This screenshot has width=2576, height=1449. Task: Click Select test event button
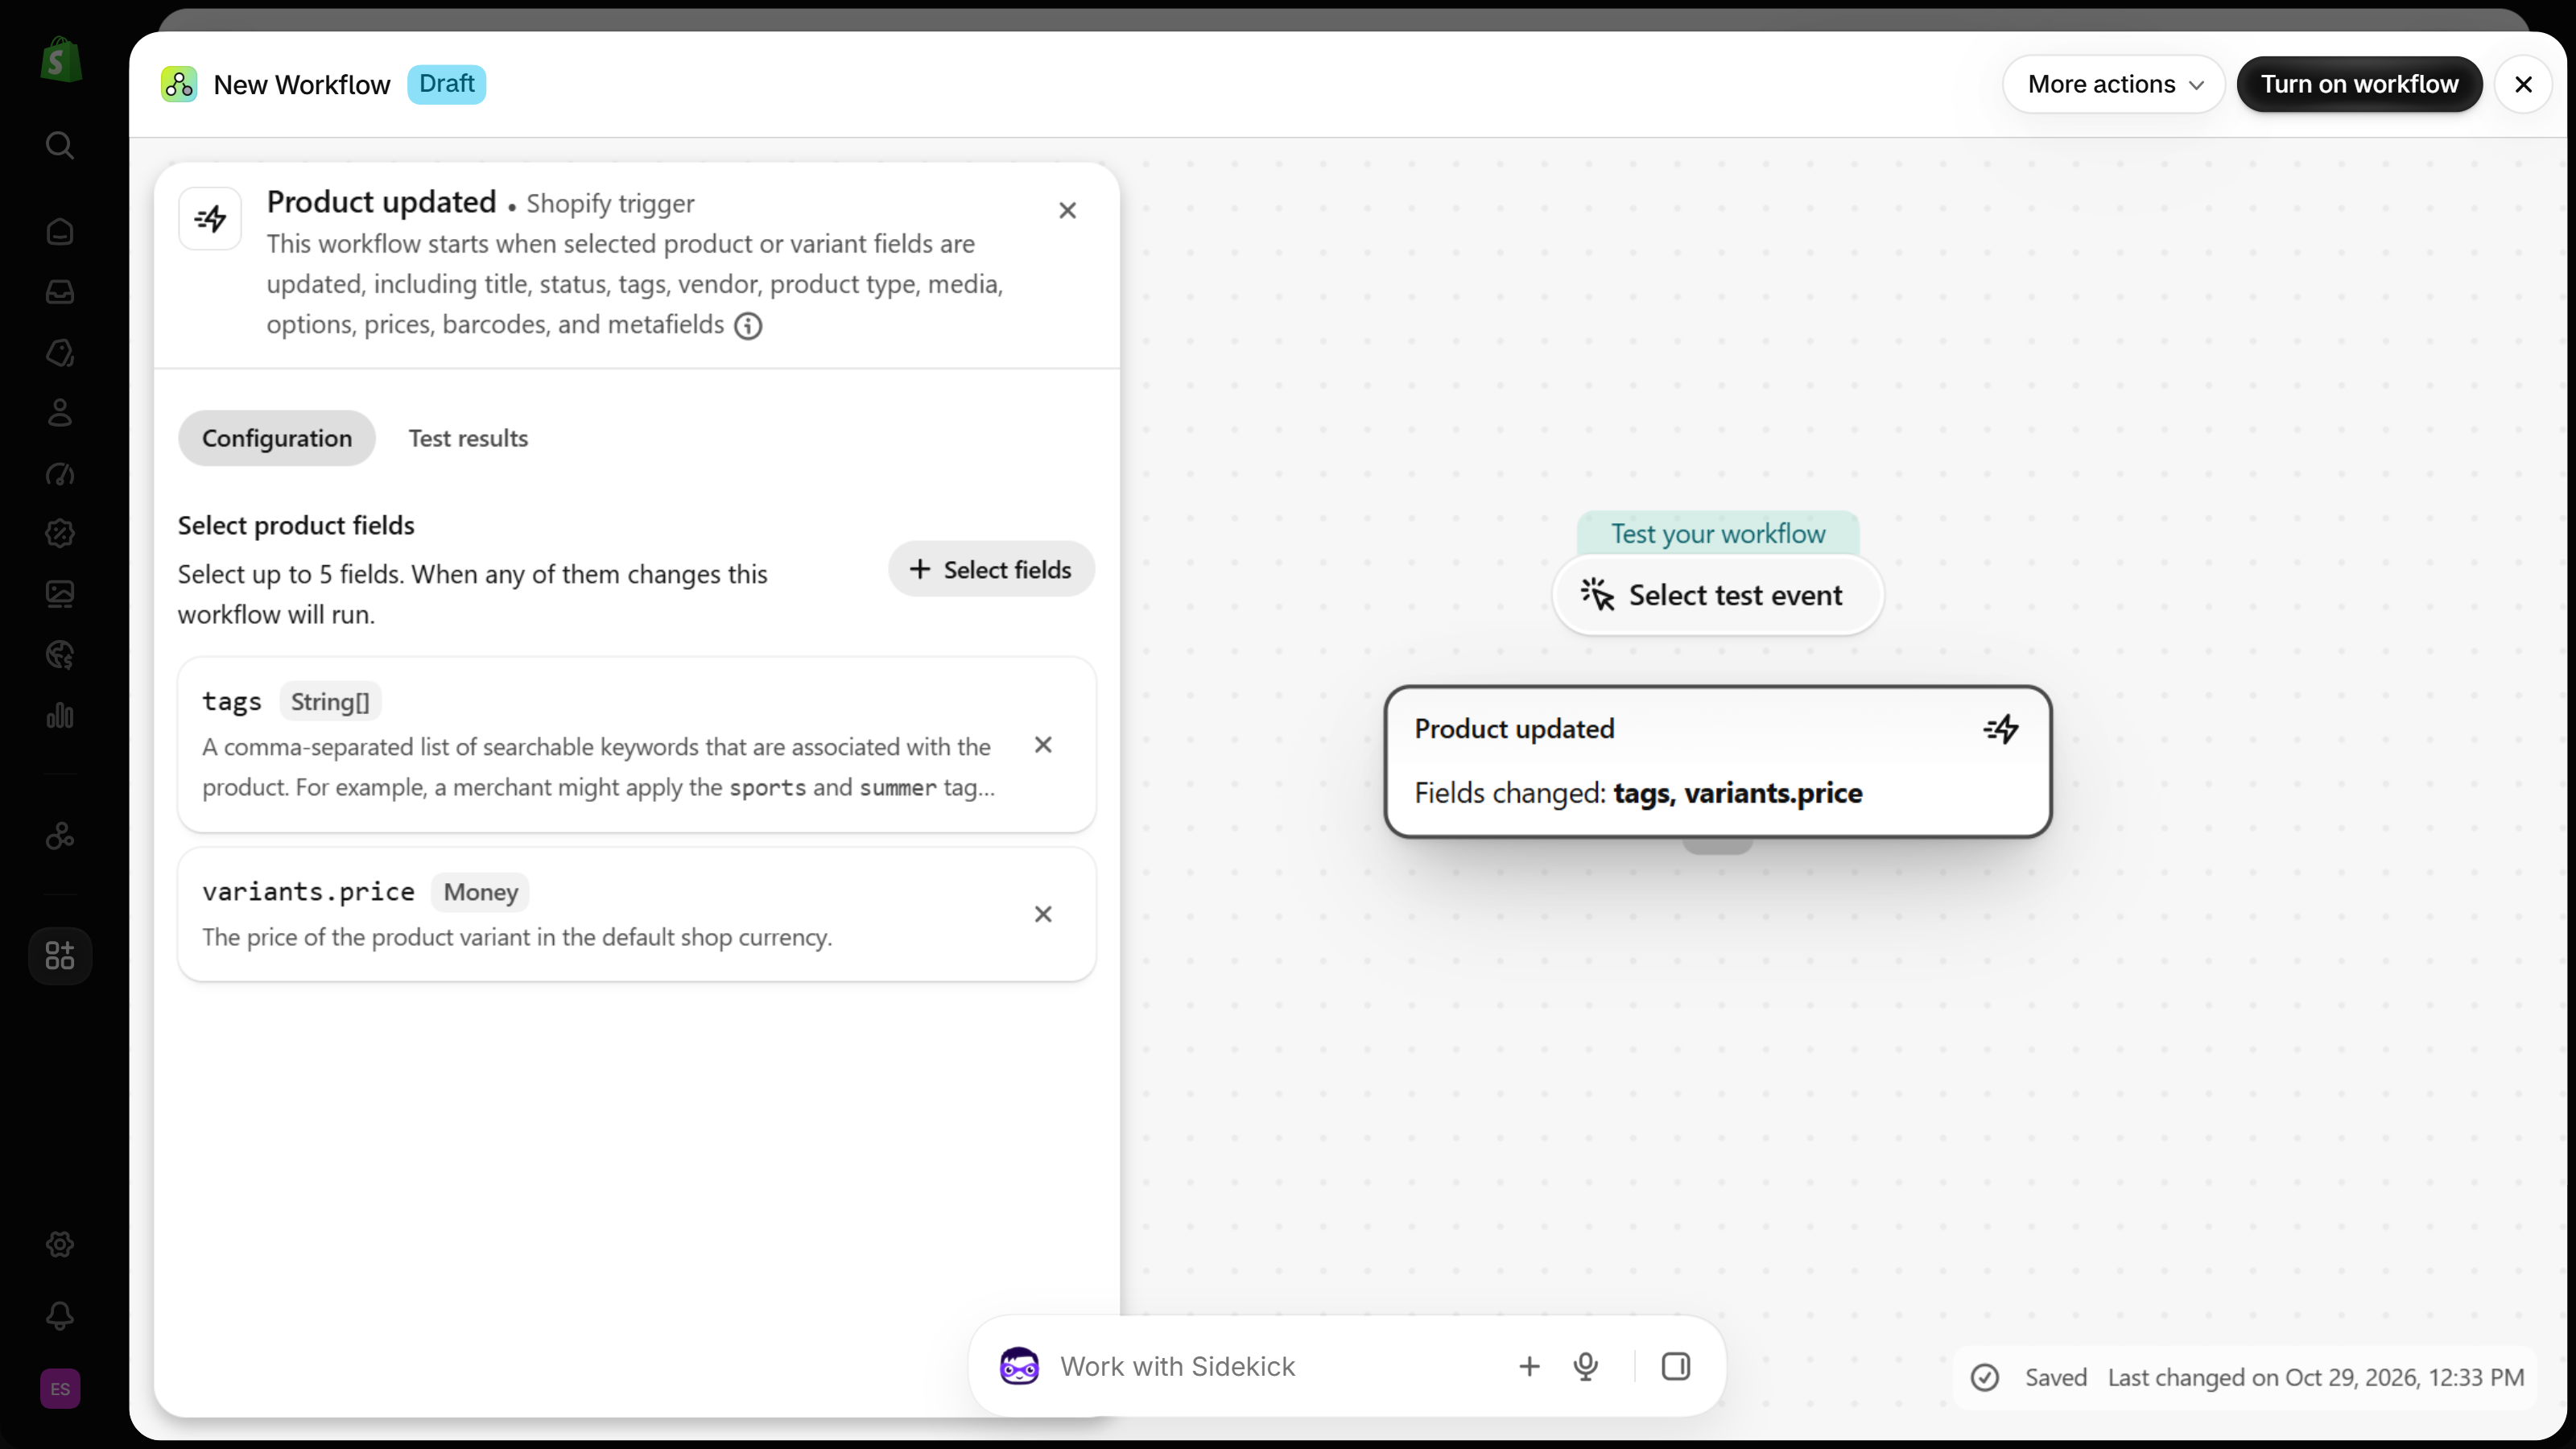click(x=1717, y=595)
